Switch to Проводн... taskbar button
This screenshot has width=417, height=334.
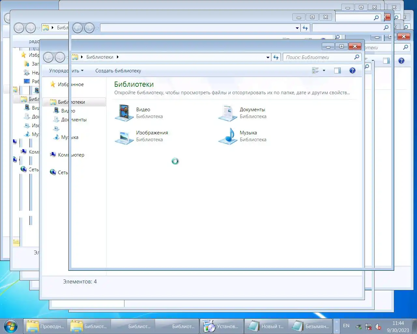point(45,326)
